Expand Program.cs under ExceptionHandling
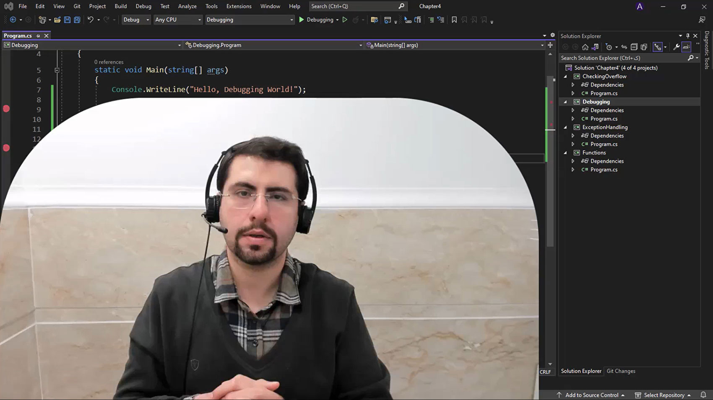Screen dimensions: 713x400 573,145
